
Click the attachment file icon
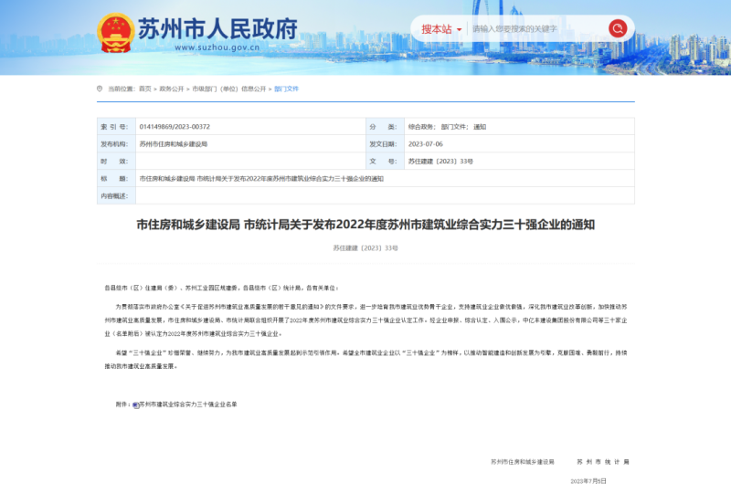click(136, 404)
